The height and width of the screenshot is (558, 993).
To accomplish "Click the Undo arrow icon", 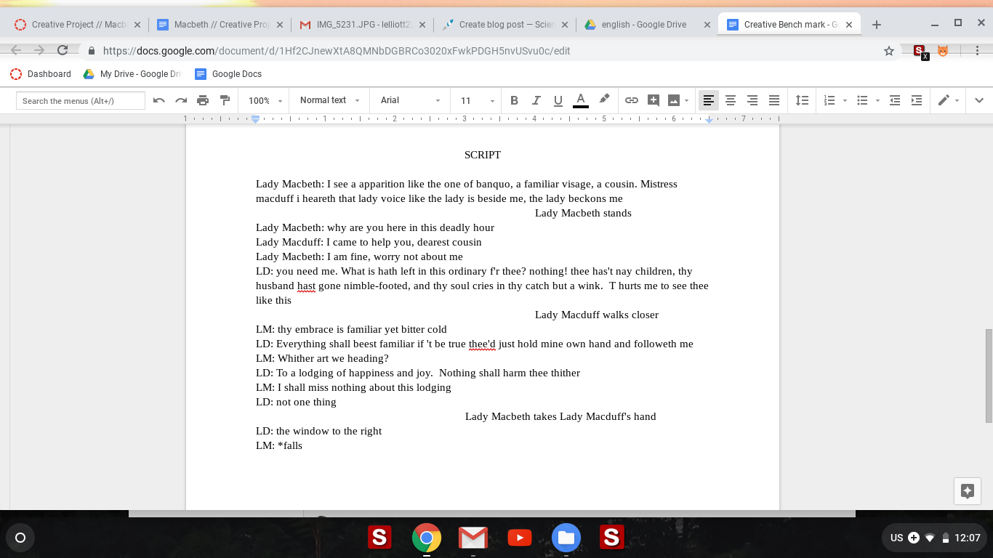I will (x=159, y=100).
